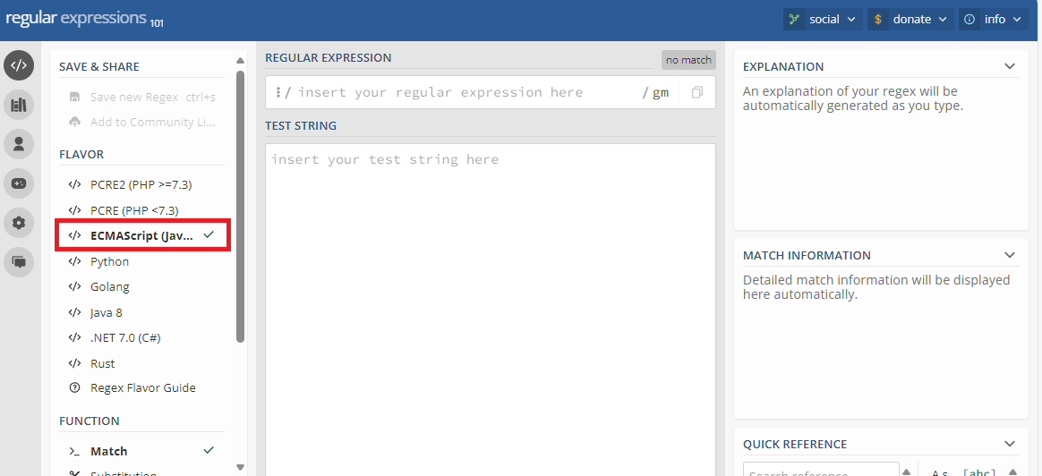Copy regex using the clipboard icon
Image resolution: width=1042 pixels, height=476 pixels.
coord(697,92)
